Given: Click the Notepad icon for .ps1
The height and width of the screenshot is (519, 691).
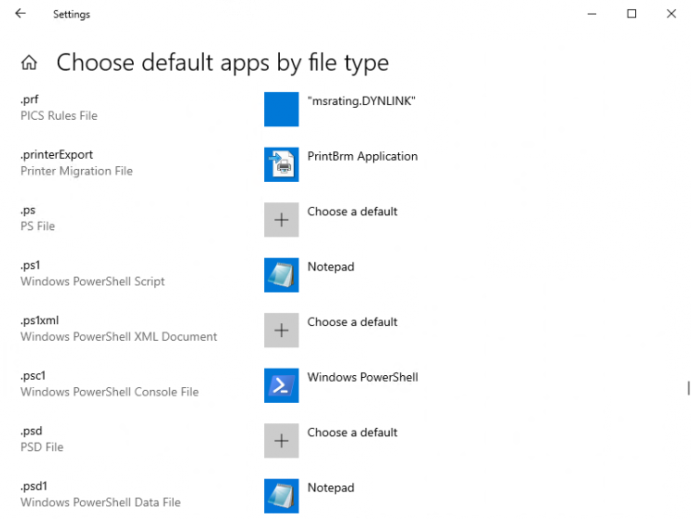Looking at the screenshot, I should tap(281, 275).
